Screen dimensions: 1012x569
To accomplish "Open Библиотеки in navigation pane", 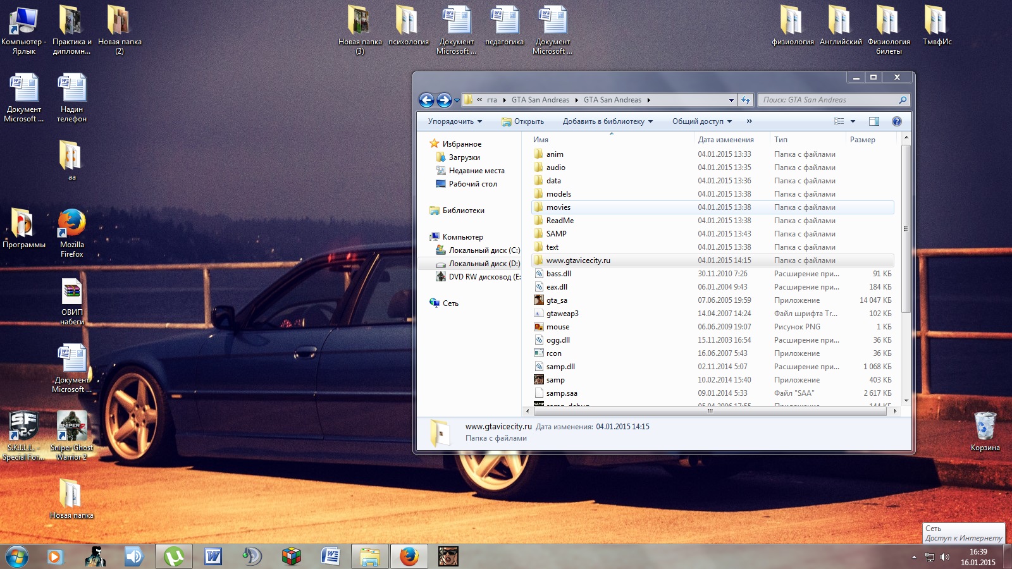I will pos(463,211).
